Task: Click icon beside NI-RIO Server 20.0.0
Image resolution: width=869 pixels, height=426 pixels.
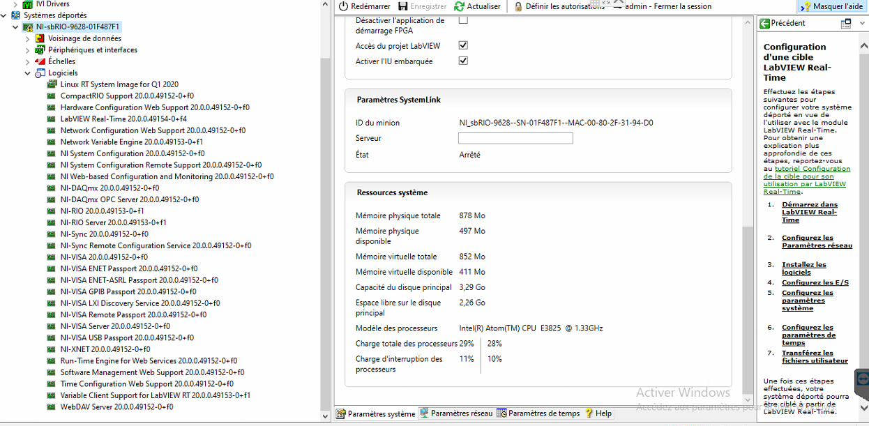Action: [x=52, y=222]
